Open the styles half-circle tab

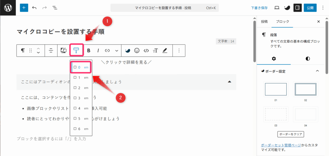307,59
